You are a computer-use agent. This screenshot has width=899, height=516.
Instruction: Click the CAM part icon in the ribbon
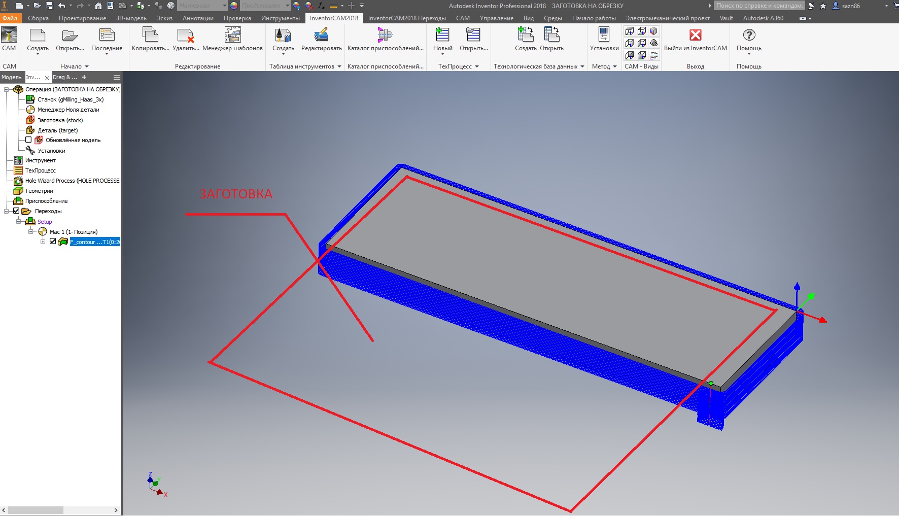9,36
